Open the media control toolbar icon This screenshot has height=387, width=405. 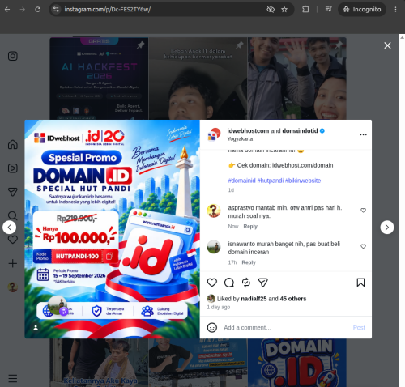pyautogui.click(x=328, y=10)
